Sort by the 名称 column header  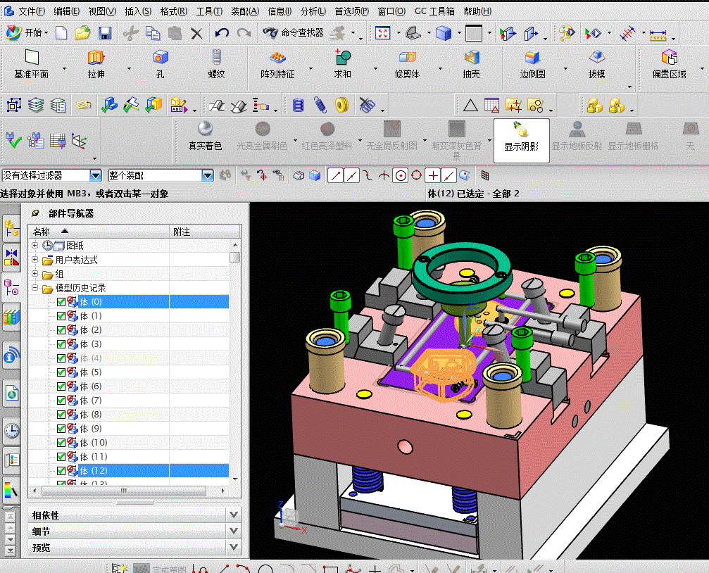[99, 232]
